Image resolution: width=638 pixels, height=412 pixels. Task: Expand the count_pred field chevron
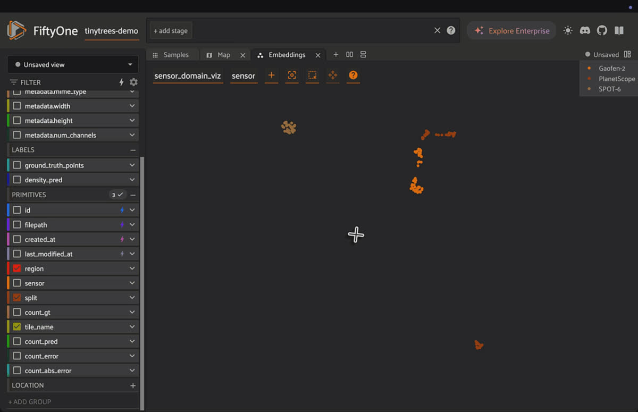132,341
